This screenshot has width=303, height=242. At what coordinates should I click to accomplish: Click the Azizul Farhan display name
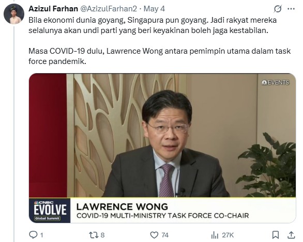coord(53,9)
